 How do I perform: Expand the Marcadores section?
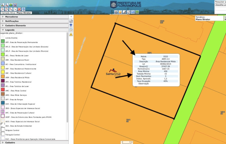(34, 17)
